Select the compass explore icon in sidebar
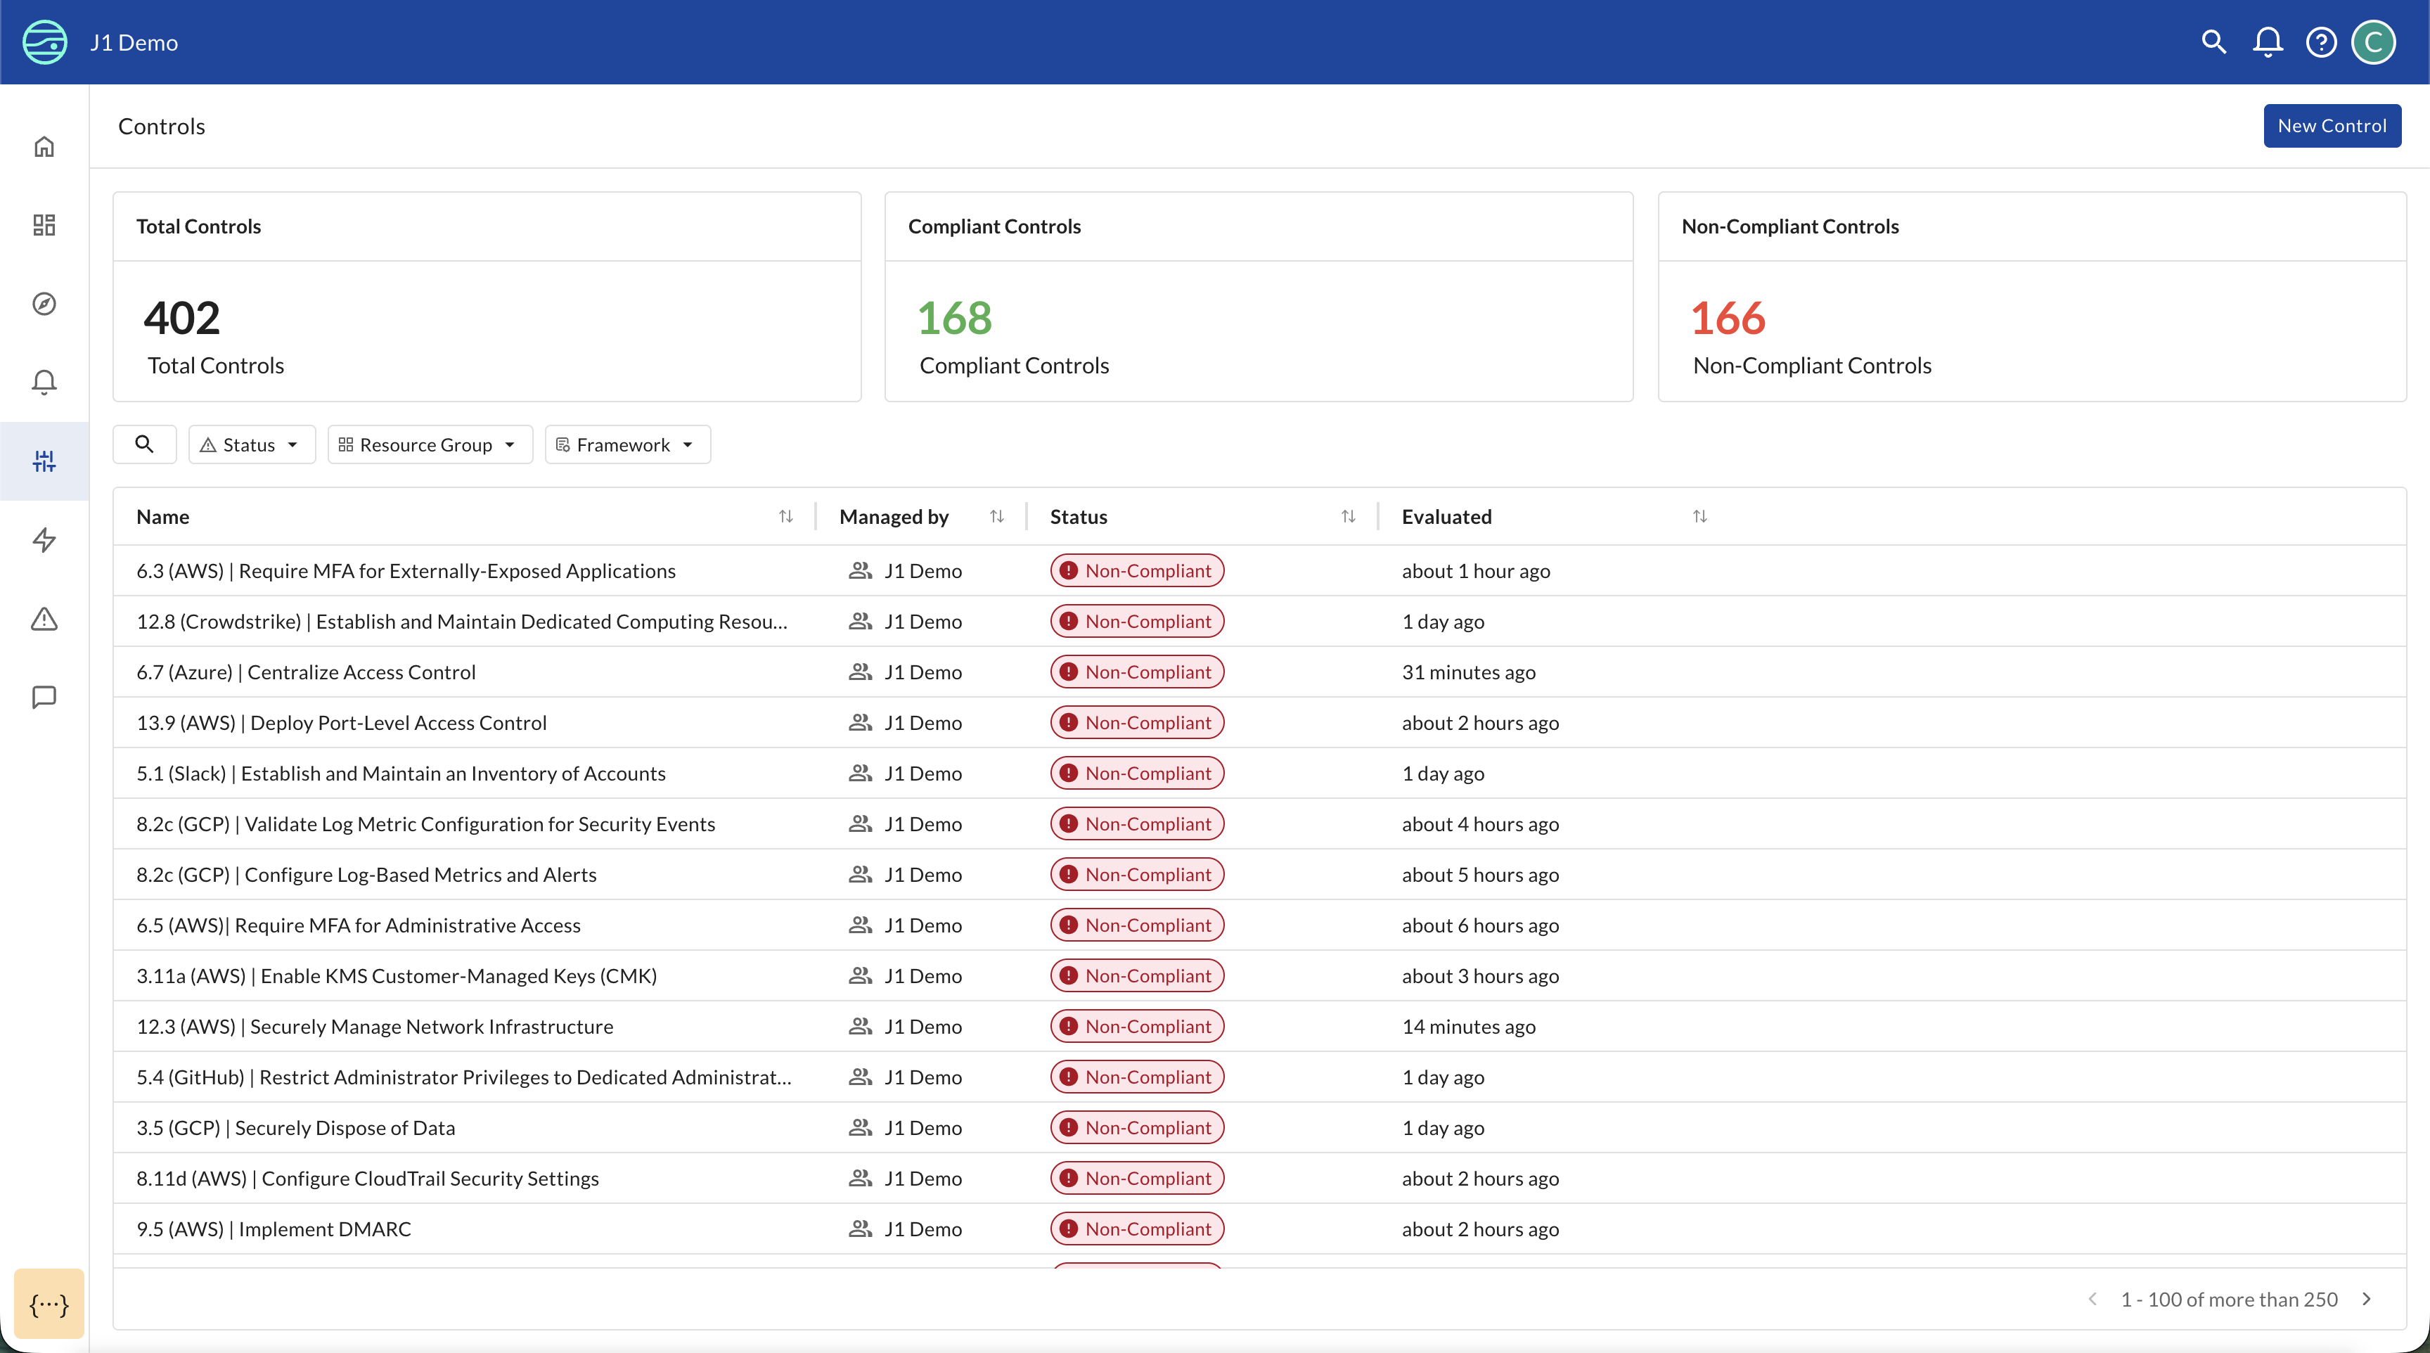The image size is (2430, 1353). click(44, 304)
